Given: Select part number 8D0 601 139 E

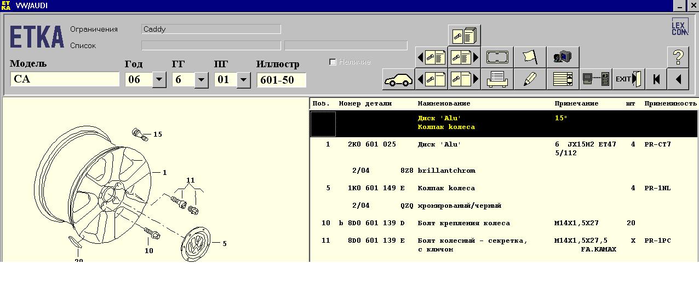Looking at the screenshot, I should click(376, 241).
